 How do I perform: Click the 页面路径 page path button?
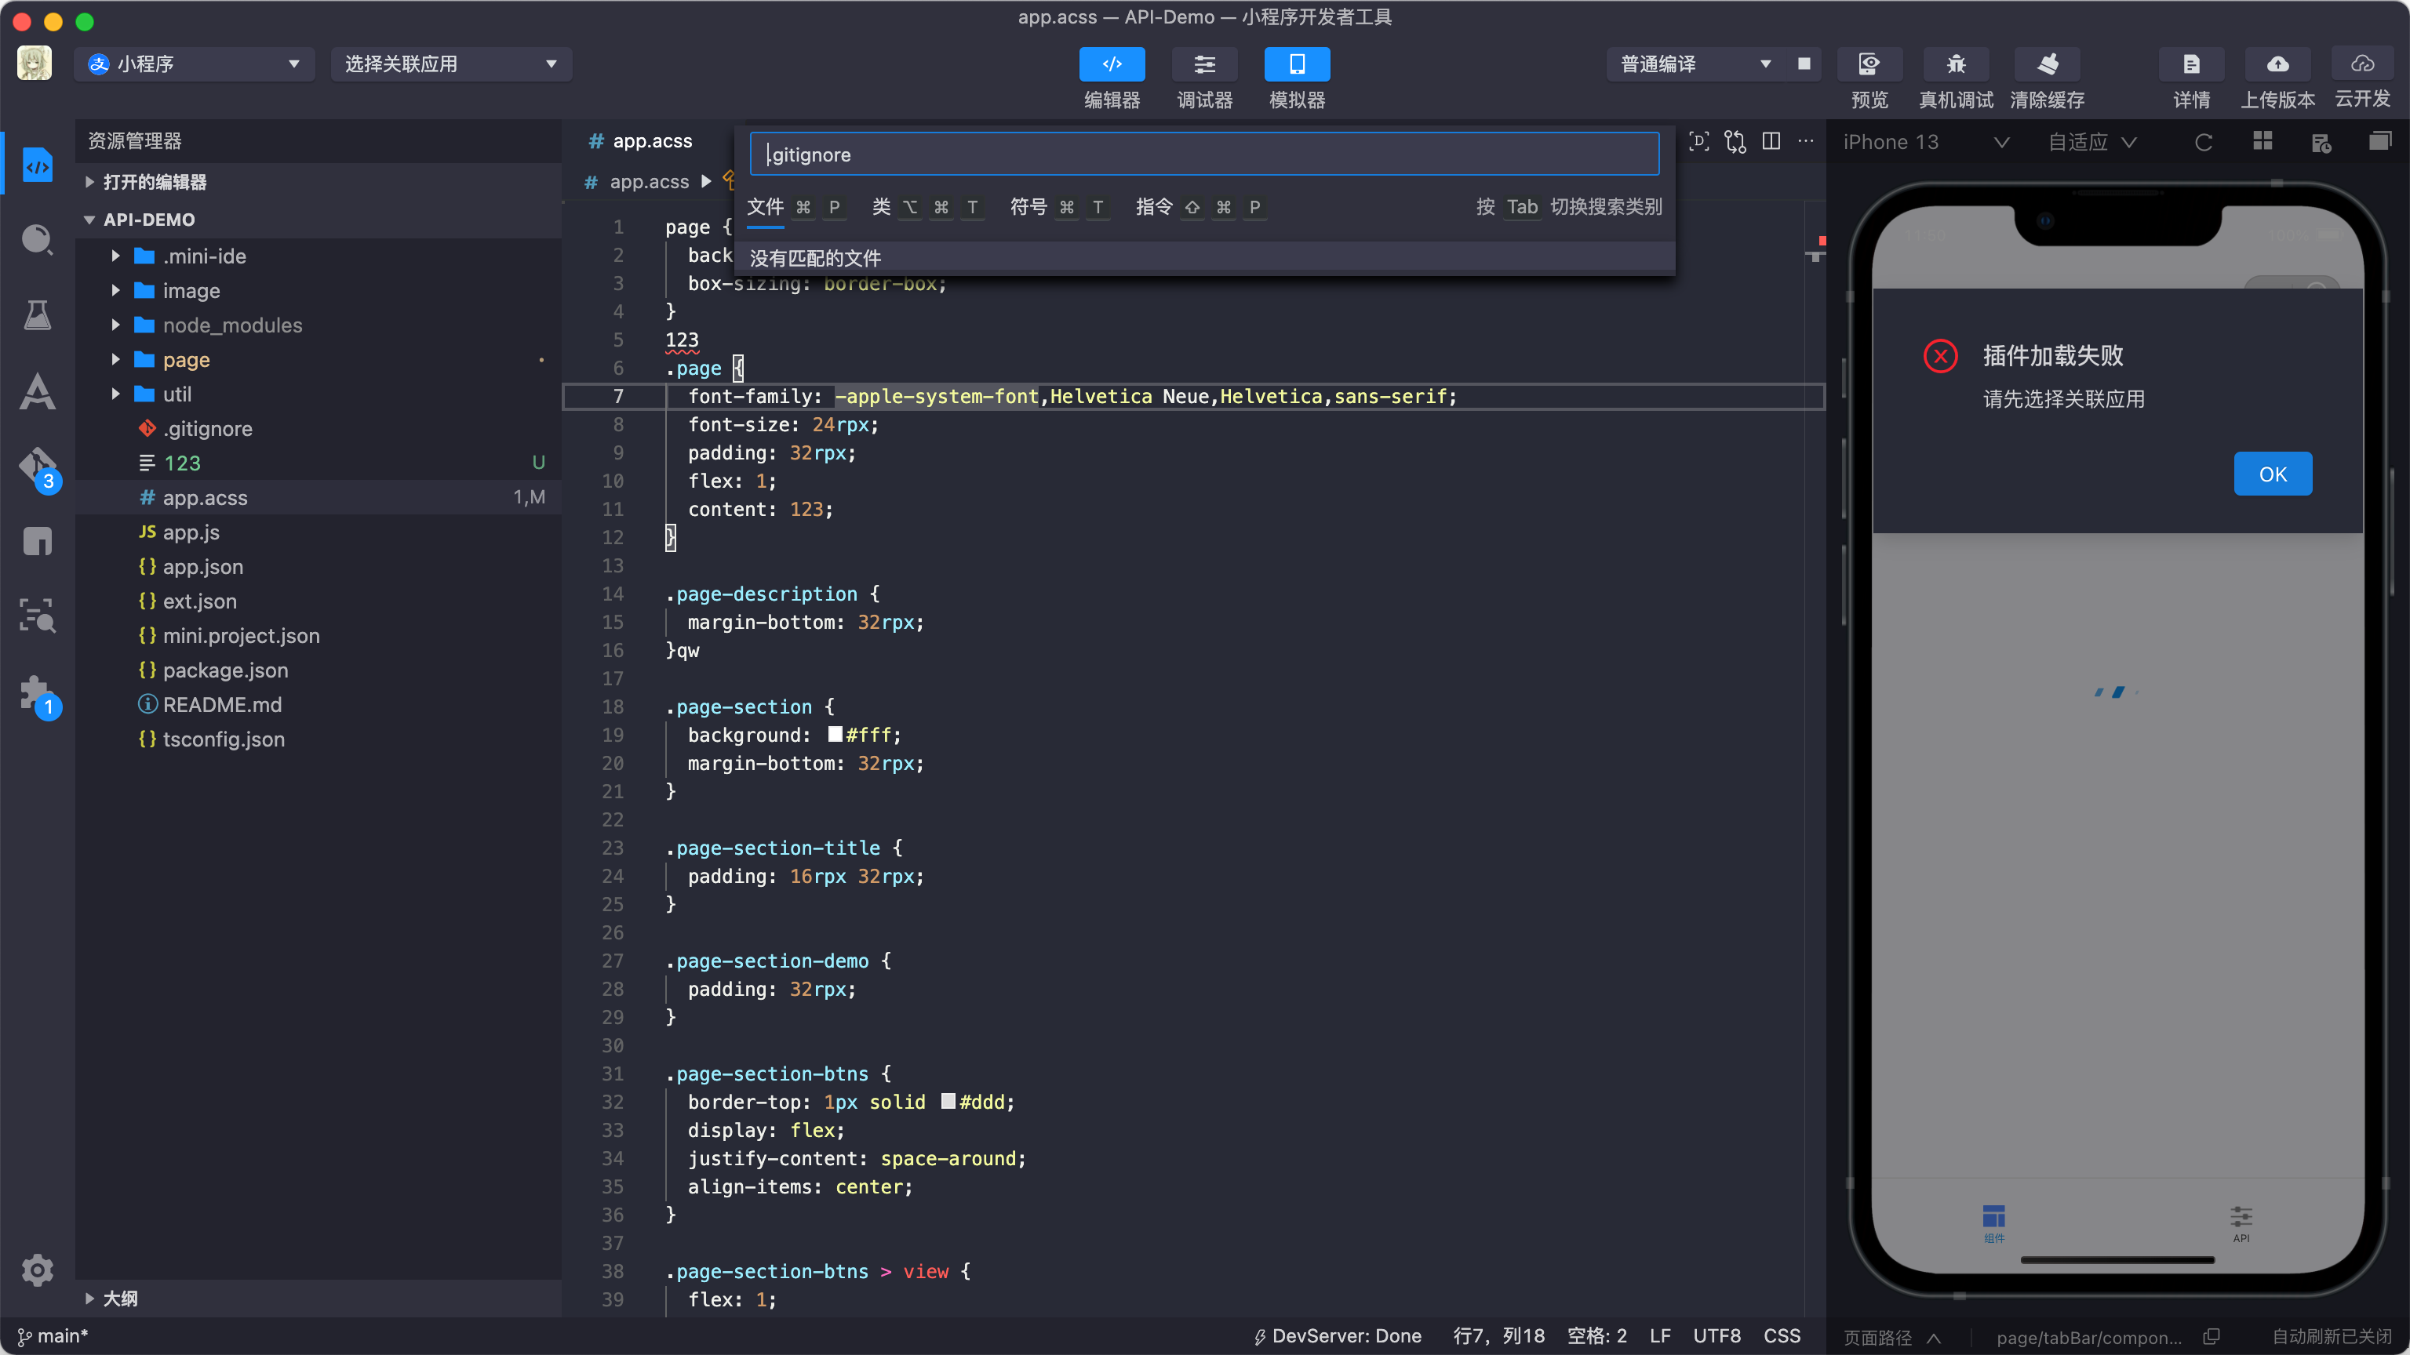[x=1891, y=1337]
